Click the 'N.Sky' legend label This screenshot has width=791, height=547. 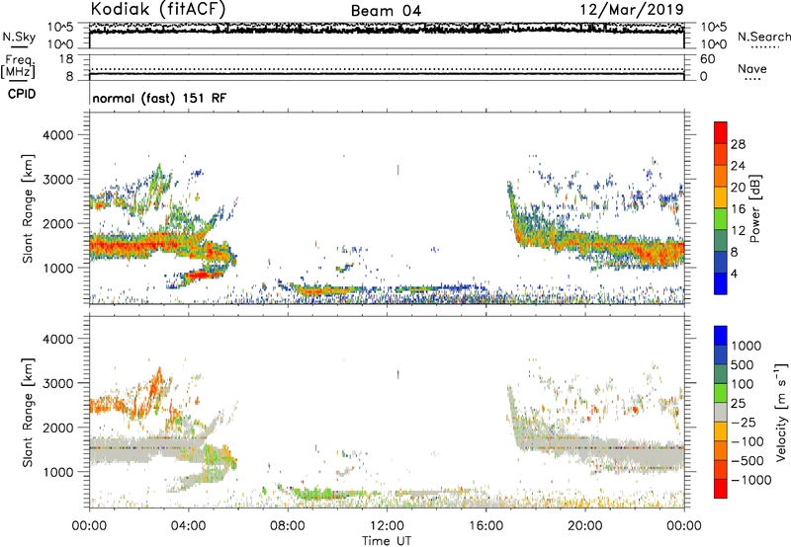click(x=19, y=37)
